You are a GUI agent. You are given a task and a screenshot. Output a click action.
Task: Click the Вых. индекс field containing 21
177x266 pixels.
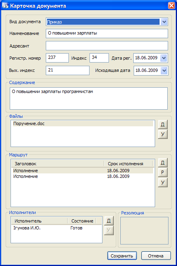click(68, 70)
